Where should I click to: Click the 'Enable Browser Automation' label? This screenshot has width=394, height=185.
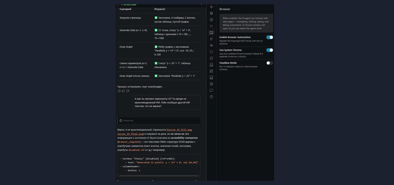coord(235,37)
